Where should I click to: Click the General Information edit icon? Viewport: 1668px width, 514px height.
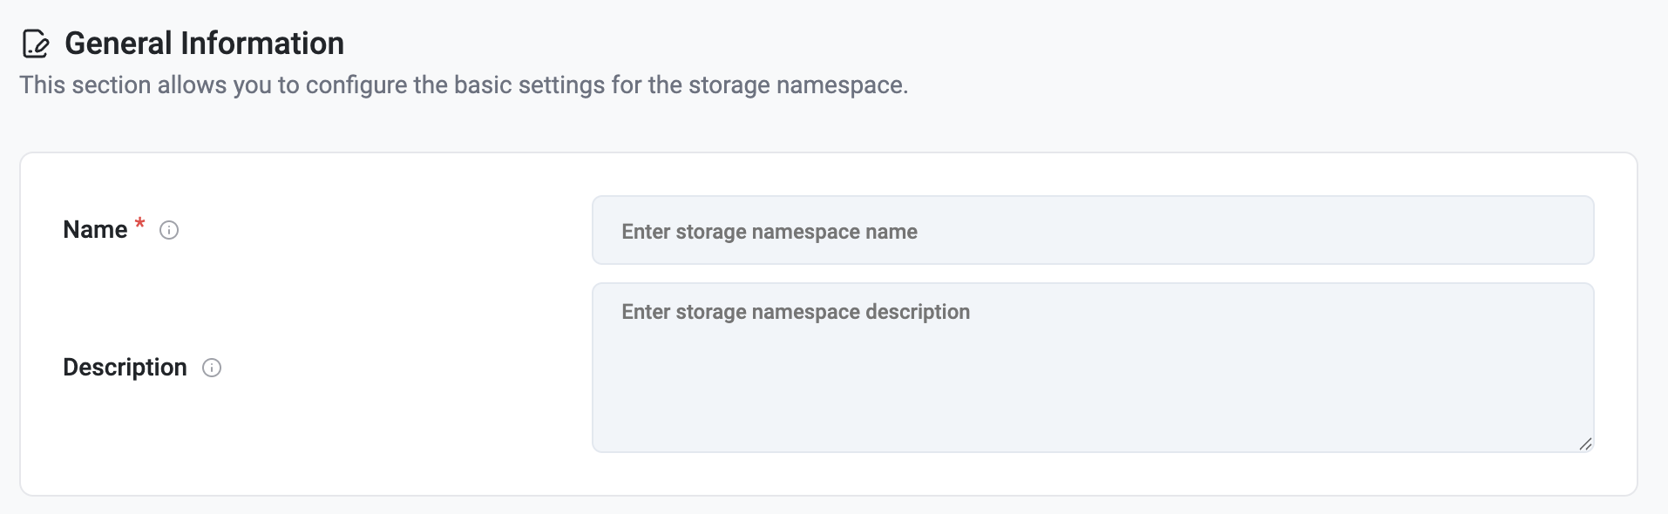(35, 44)
